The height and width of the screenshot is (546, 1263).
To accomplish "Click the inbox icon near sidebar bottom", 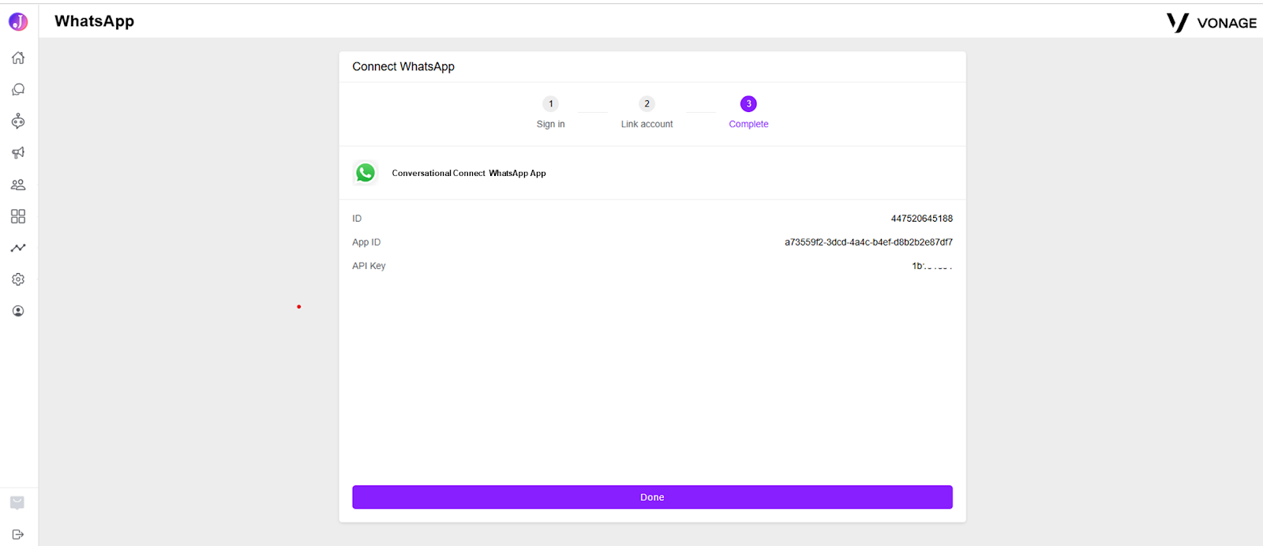I will (x=17, y=503).
